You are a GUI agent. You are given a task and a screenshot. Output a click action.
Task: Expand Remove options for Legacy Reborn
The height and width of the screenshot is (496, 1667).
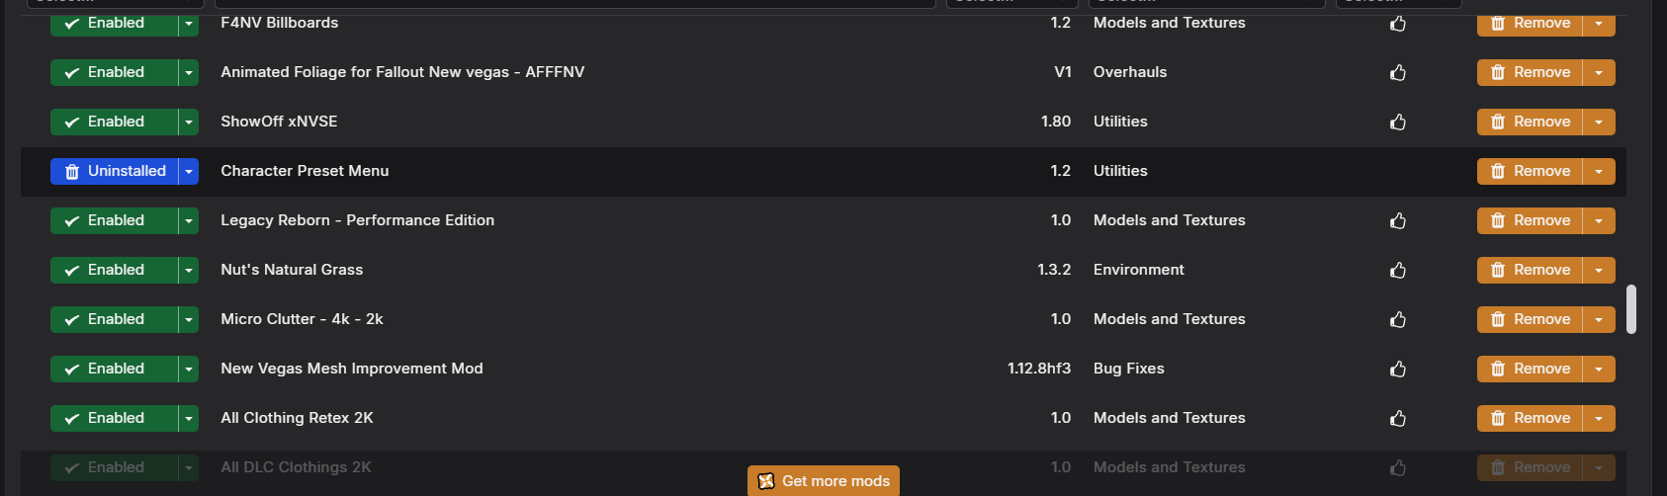tap(1599, 220)
